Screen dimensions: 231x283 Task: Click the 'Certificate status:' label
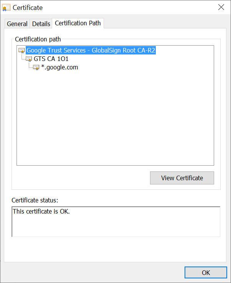(35, 200)
